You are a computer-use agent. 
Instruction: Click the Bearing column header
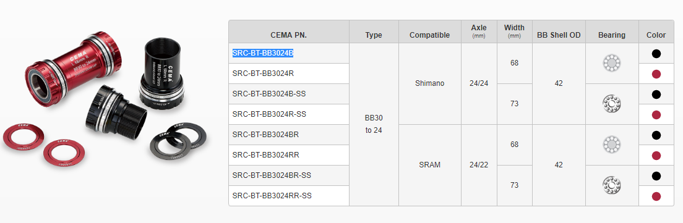coord(612,35)
